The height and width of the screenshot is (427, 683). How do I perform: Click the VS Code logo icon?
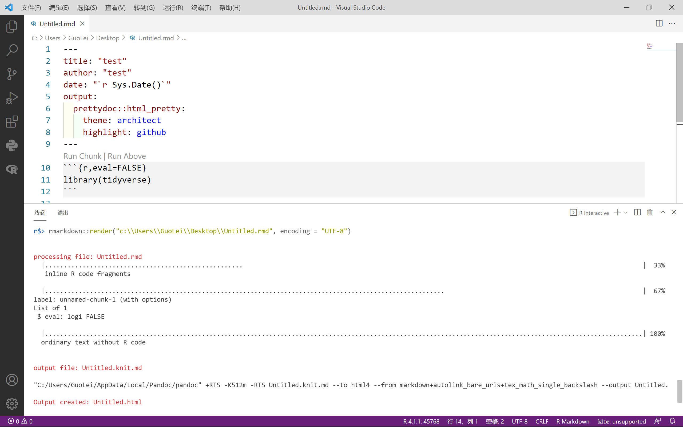click(x=9, y=7)
